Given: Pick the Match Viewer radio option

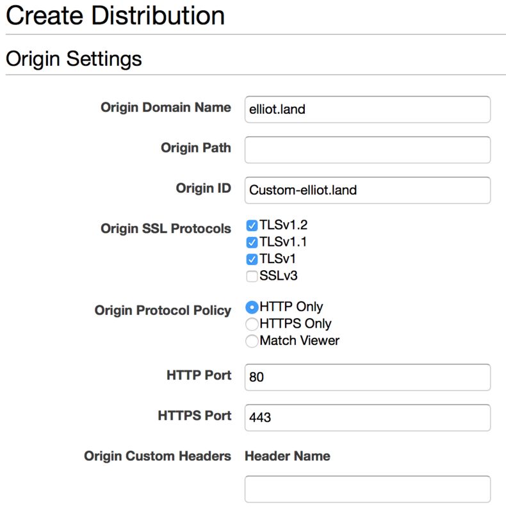Looking at the screenshot, I should [x=252, y=341].
